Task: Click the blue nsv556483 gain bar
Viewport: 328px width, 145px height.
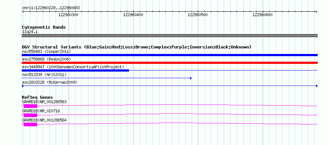Action: tap(170, 55)
